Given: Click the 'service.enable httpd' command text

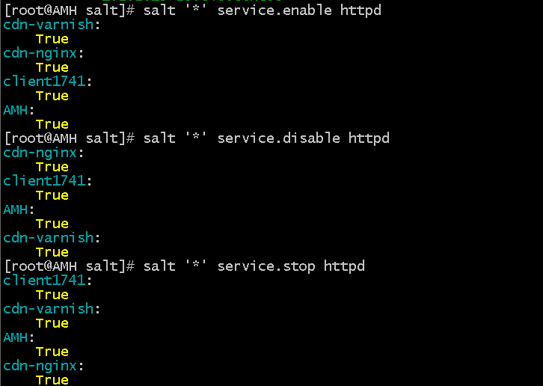Looking at the screenshot, I should point(299,10).
